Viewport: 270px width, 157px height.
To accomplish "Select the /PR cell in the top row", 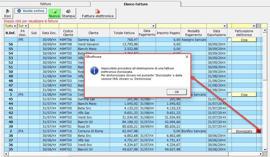I will [23, 40].
